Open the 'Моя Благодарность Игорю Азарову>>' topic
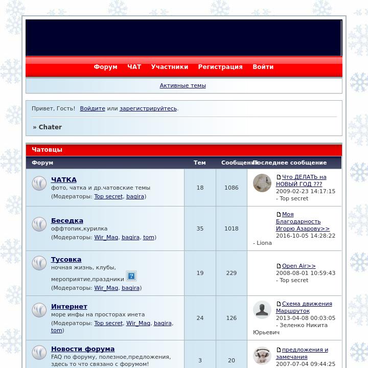The image size is (368, 368). [x=303, y=221]
